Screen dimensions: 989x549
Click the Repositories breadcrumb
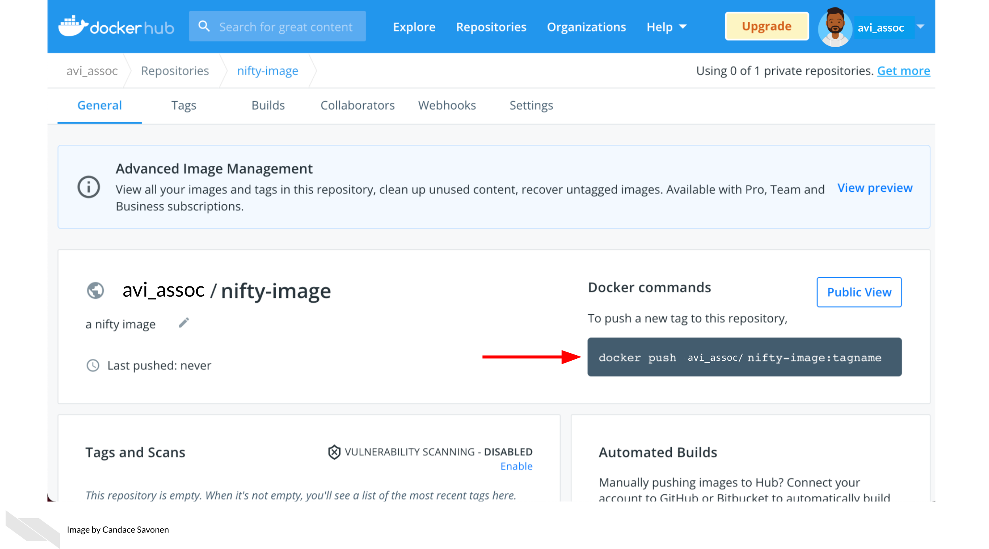point(175,71)
